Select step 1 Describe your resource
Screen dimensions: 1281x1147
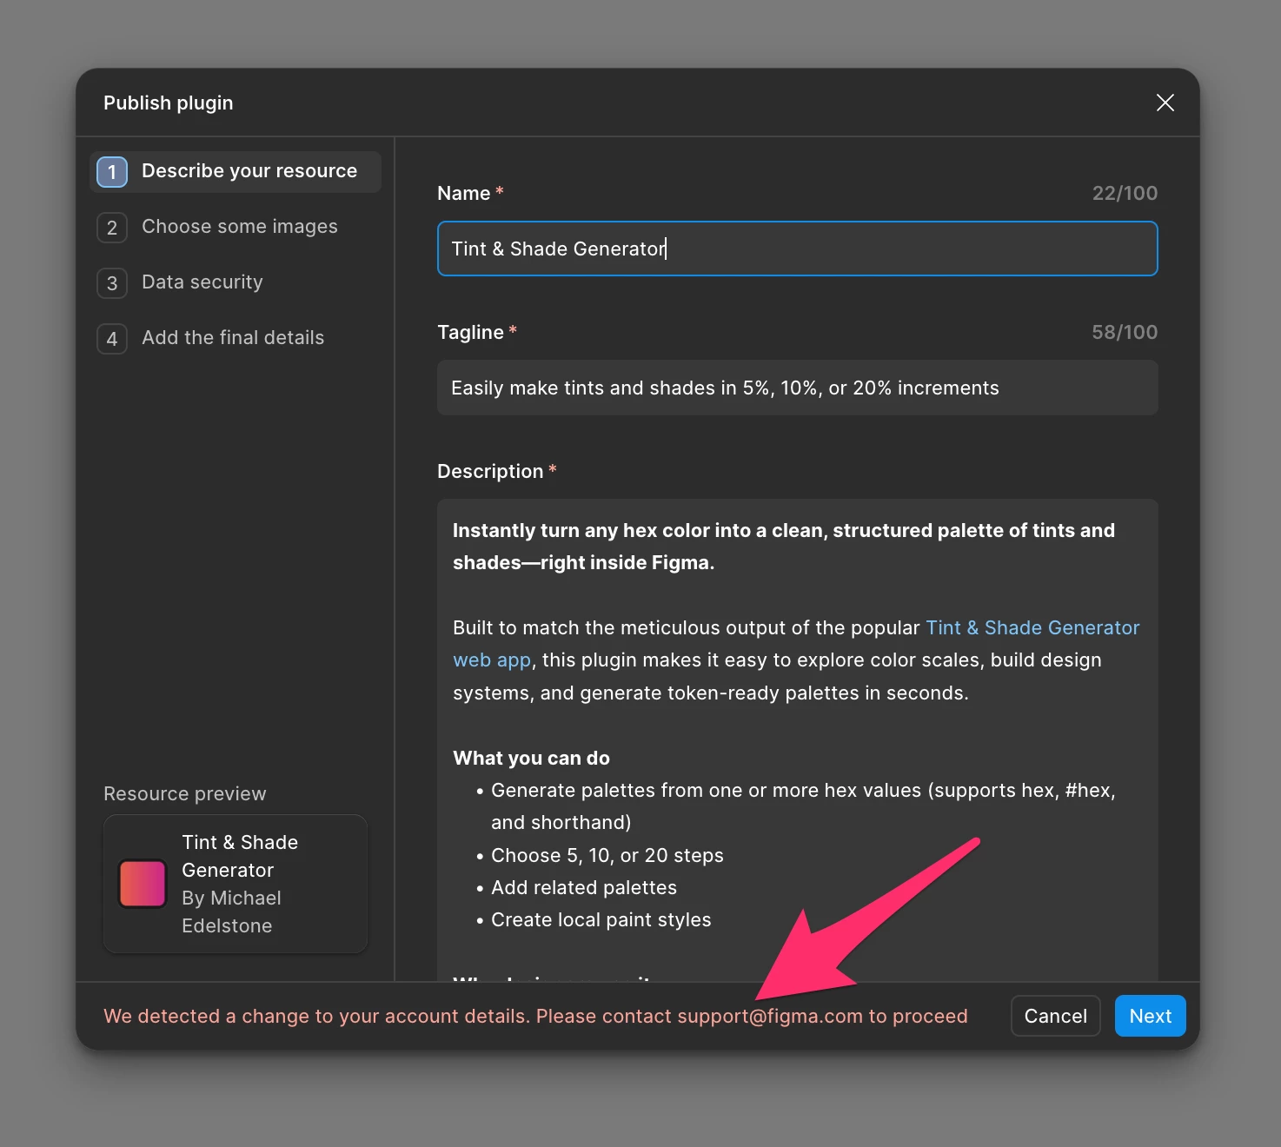tap(236, 171)
